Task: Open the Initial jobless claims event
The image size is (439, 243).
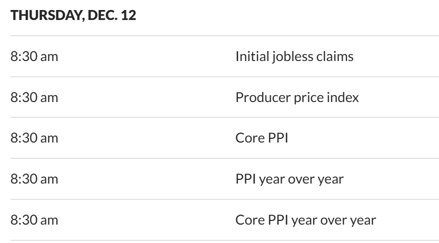Action: click(x=294, y=56)
